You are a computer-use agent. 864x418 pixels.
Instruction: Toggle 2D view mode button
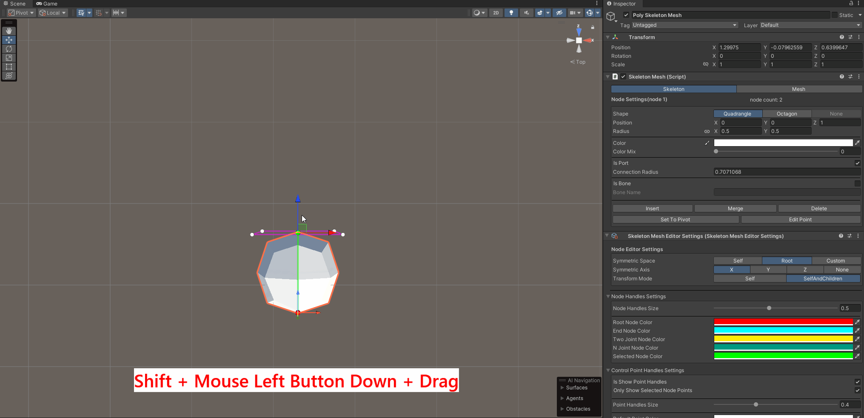496,13
